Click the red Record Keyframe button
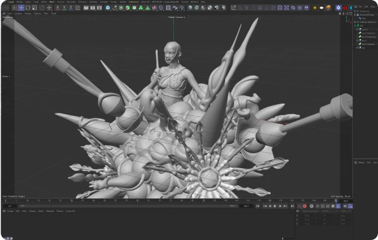Image resolution: width=378 pixels, height=240 pixels. 305,206
